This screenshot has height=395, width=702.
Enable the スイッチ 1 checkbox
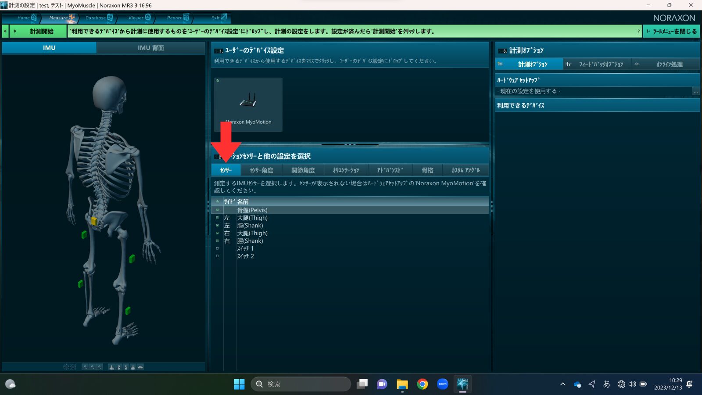tap(217, 248)
